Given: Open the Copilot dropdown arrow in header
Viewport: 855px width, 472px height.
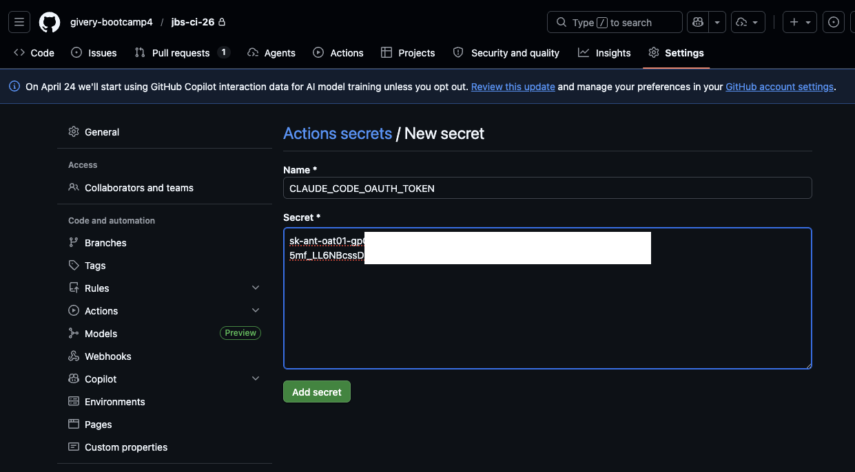Looking at the screenshot, I should [717, 22].
